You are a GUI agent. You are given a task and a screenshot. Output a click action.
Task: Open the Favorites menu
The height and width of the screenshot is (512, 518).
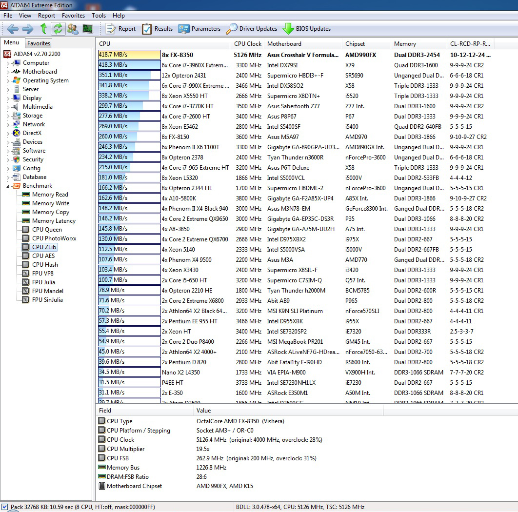(x=73, y=16)
